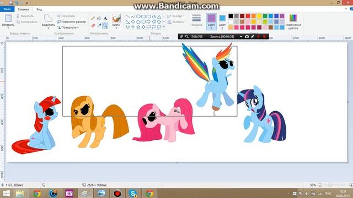Open the Windows Start button
The height and width of the screenshot is (198, 353).
pyautogui.click(x=6, y=193)
